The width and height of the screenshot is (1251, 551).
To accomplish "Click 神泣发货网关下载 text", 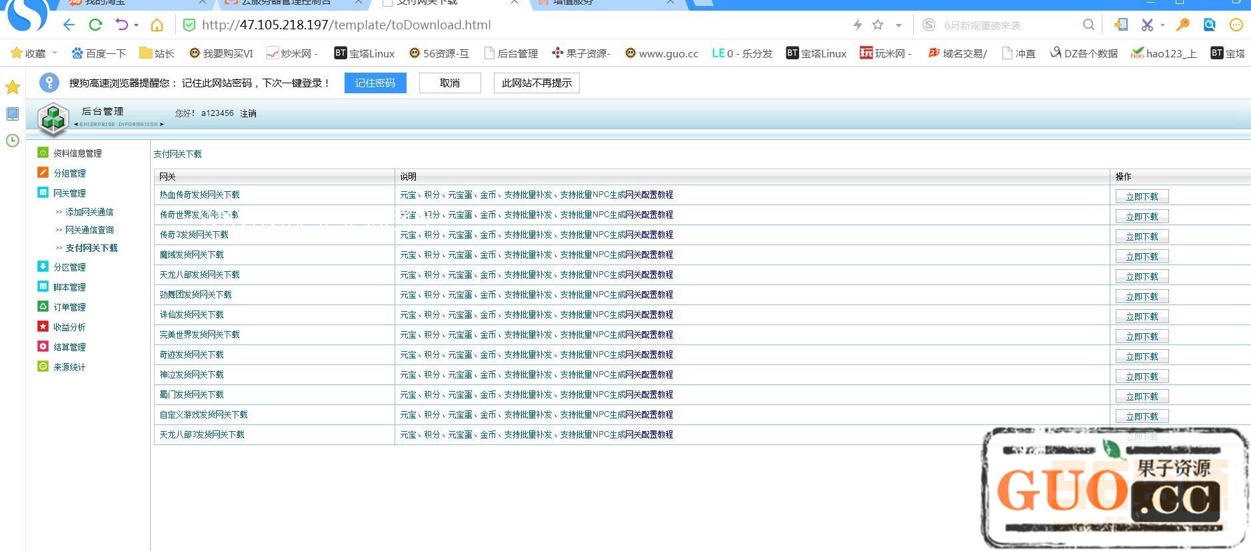I will [x=191, y=374].
